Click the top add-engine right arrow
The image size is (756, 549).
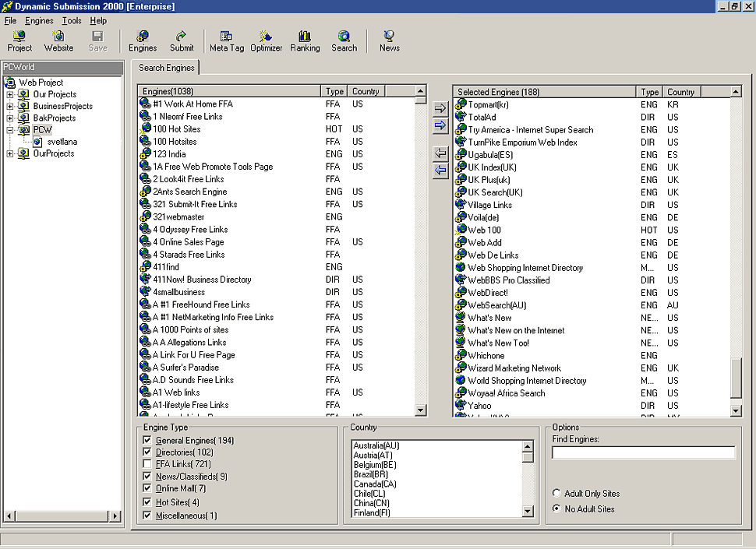440,108
